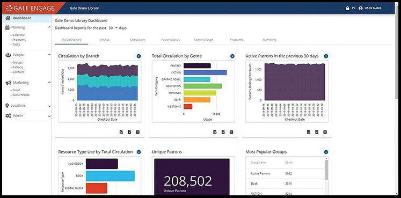Open Programs in the sidebar
The height and width of the screenshot is (198, 401).
19,40
